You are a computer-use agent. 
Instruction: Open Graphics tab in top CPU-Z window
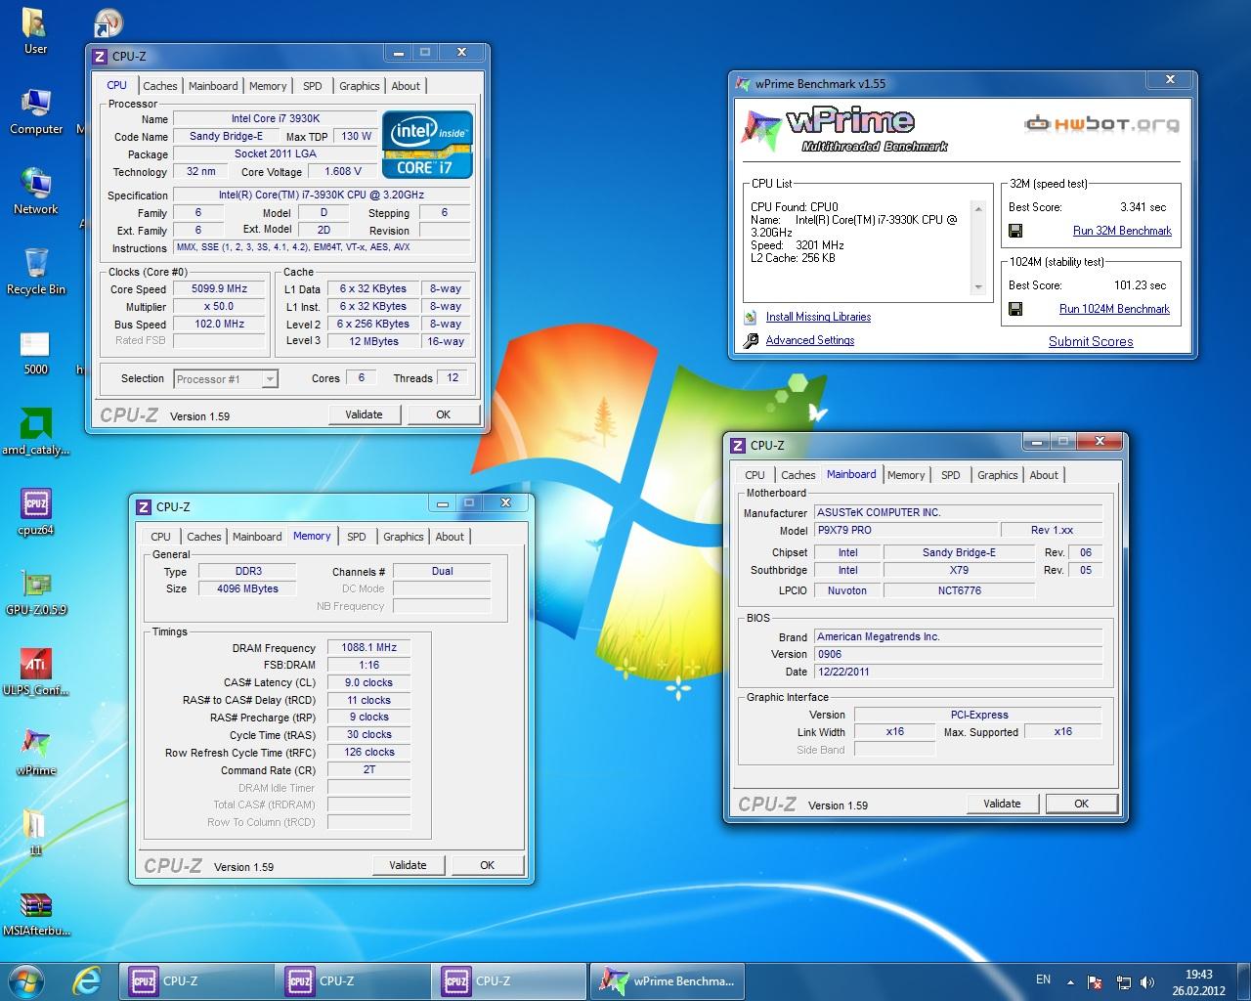[x=360, y=86]
